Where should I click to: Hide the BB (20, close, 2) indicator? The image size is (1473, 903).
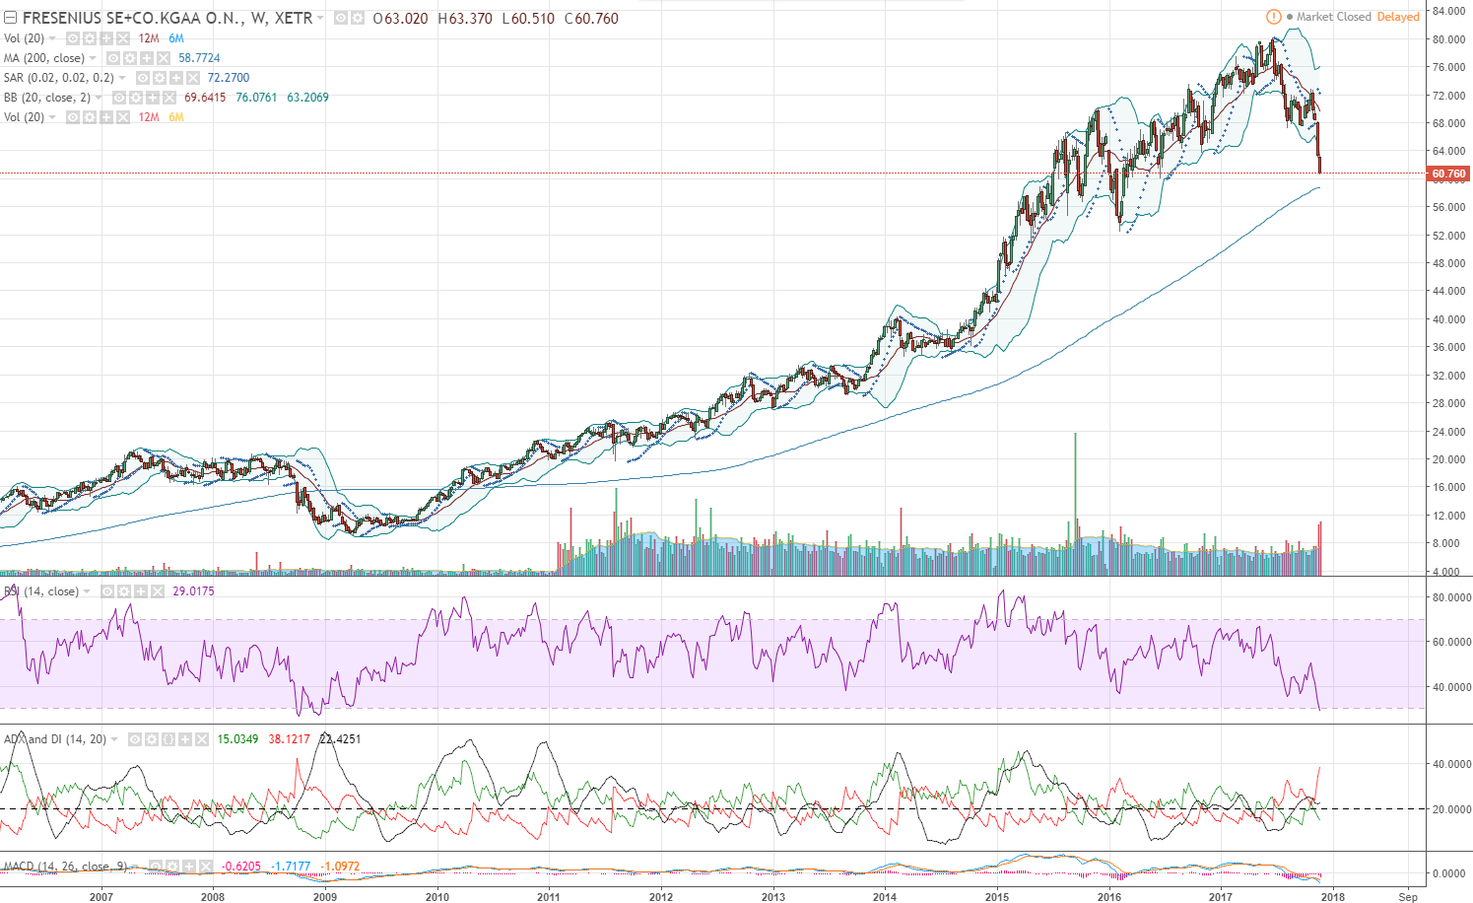(x=119, y=98)
